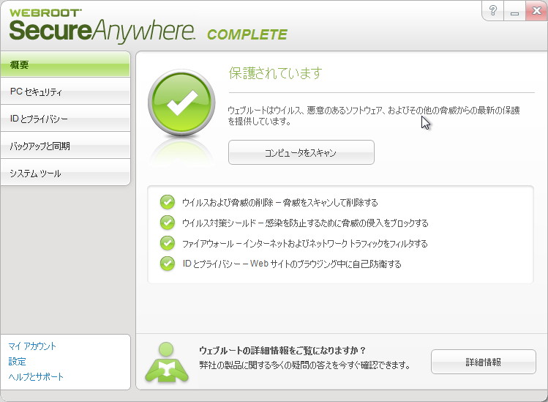Click text Web サイトのブラウジング中に自己防衛する
This screenshot has height=402, width=548.
[326, 264]
